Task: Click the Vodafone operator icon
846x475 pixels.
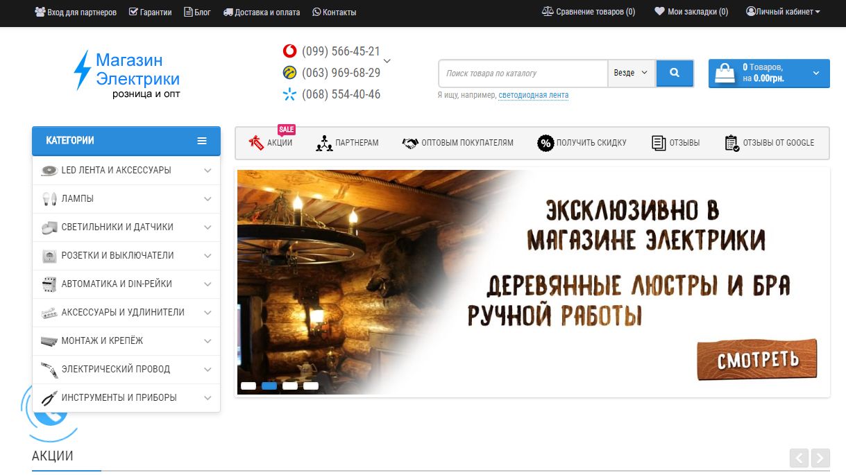Action: [289, 51]
